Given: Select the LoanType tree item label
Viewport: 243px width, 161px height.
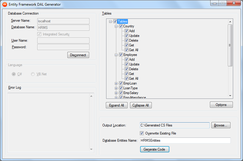Looking at the screenshot, I should point(131,88).
